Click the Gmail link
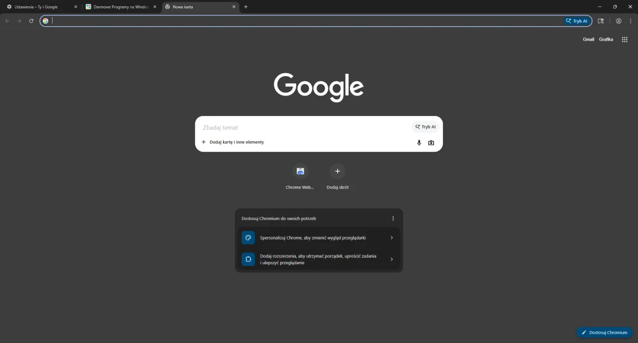This screenshot has width=638, height=343. [x=588, y=39]
